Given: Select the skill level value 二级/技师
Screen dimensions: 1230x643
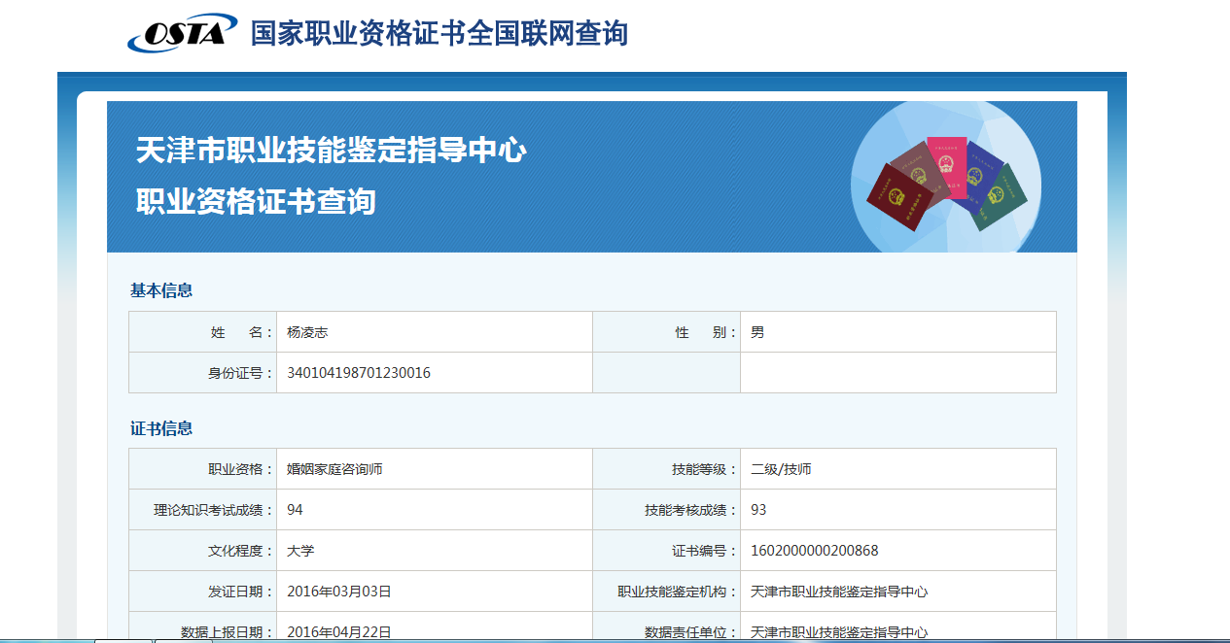Looking at the screenshot, I should tap(781, 469).
